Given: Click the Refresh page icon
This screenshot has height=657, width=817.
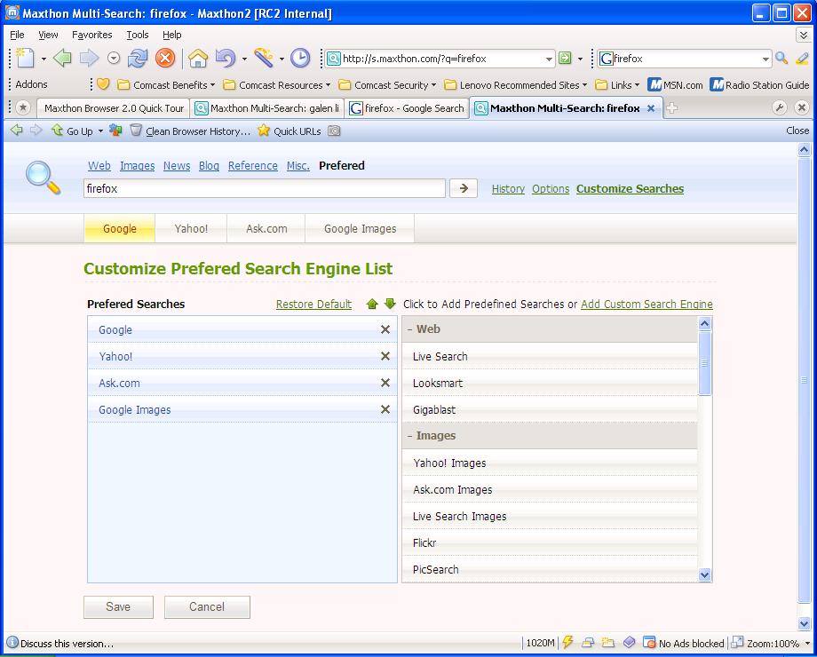Looking at the screenshot, I should coord(138,58).
